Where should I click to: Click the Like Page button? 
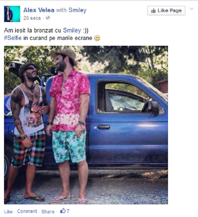(x=166, y=11)
